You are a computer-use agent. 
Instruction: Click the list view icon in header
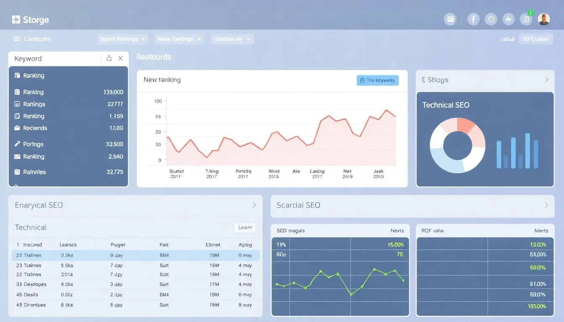[x=450, y=19]
